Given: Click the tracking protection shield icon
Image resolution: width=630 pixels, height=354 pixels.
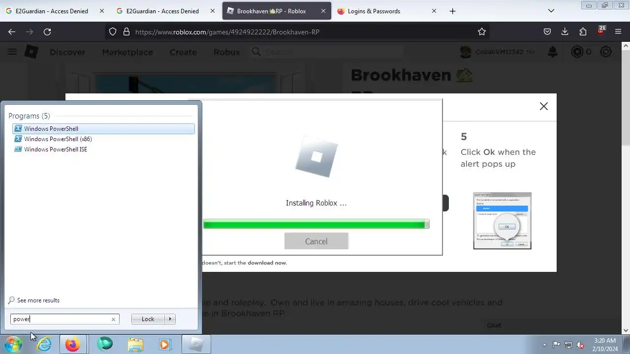Looking at the screenshot, I should [x=113, y=31].
